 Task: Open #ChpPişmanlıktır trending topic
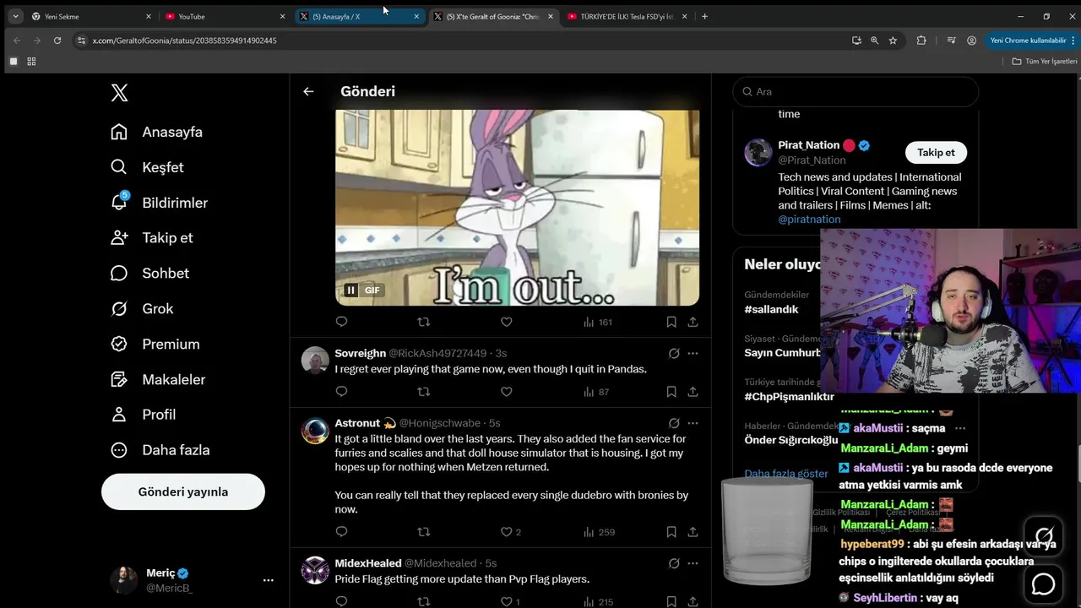789,396
